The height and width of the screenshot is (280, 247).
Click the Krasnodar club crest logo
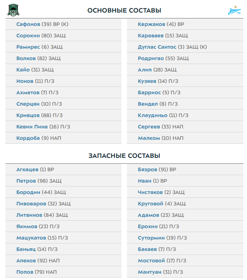coord(13,10)
